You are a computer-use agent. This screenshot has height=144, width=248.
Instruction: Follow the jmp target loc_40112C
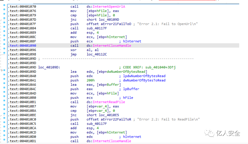point(97,54)
